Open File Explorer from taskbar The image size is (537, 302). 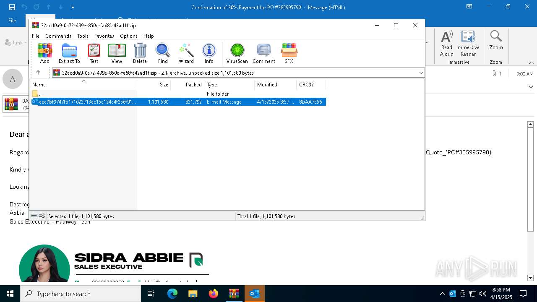(193, 294)
